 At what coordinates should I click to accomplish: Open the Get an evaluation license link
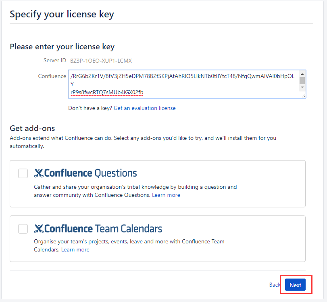click(x=144, y=108)
